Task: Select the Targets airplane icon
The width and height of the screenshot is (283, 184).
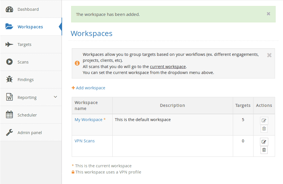Action: pyautogui.click(x=9, y=44)
